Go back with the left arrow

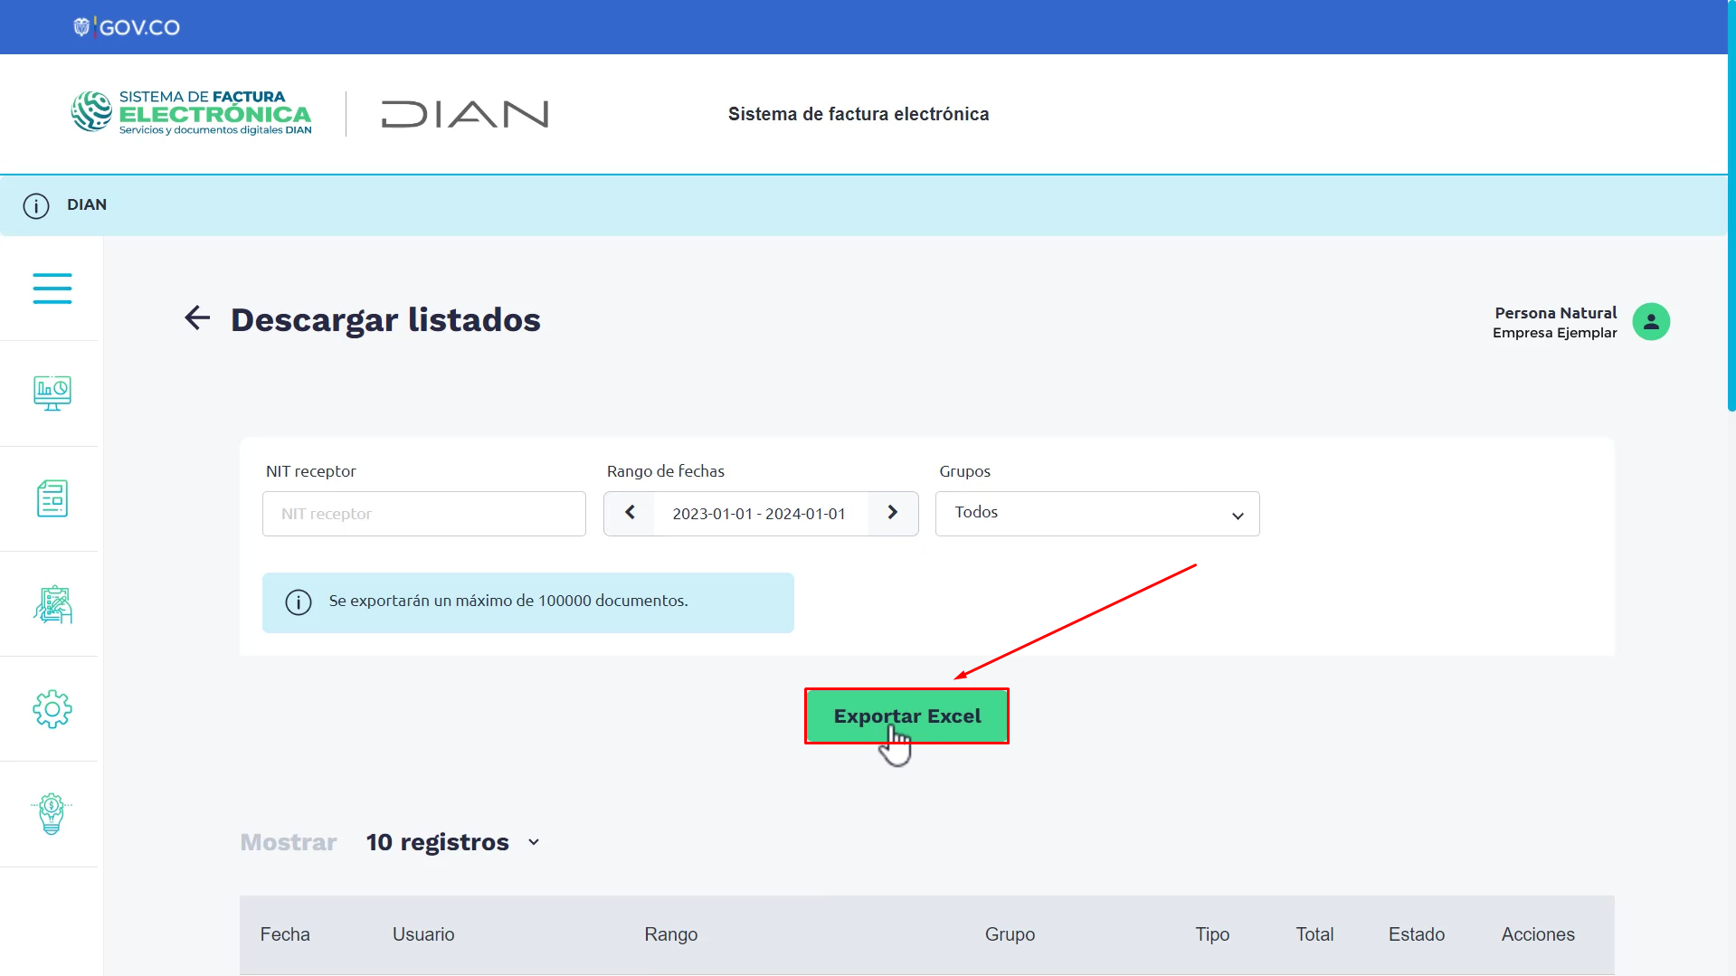(197, 318)
